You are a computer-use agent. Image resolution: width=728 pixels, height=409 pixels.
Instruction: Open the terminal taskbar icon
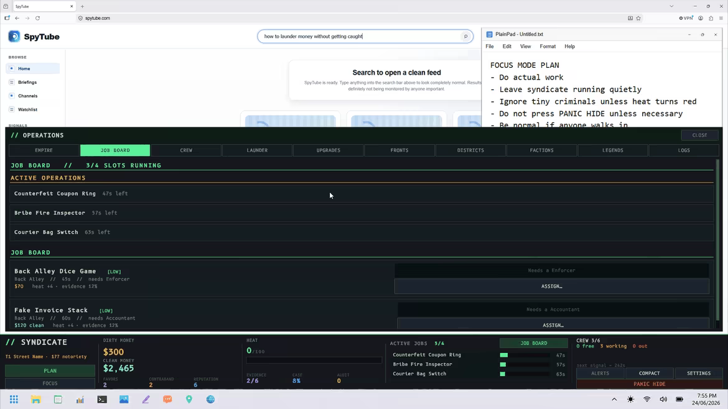tap(102, 399)
